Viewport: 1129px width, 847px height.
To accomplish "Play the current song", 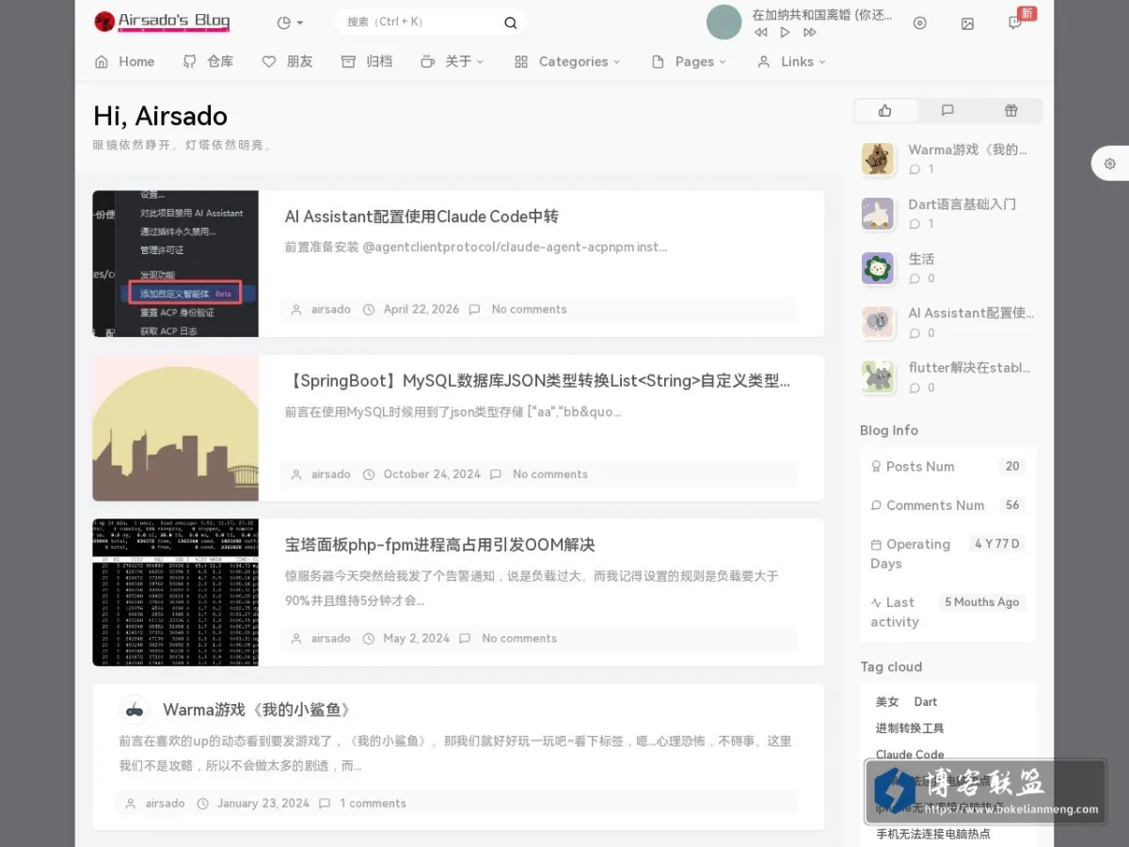I will (x=785, y=32).
